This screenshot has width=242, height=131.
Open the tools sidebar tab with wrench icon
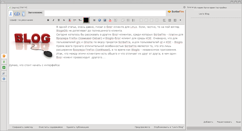[x=4, y=73]
